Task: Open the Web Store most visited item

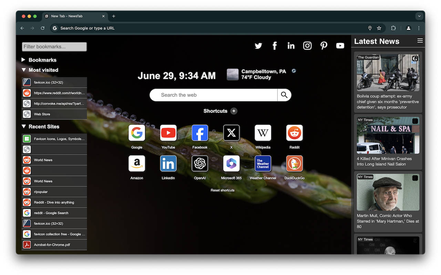Action: [54, 114]
